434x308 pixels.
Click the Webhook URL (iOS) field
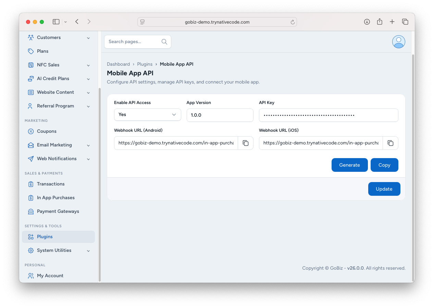click(321, 143)
